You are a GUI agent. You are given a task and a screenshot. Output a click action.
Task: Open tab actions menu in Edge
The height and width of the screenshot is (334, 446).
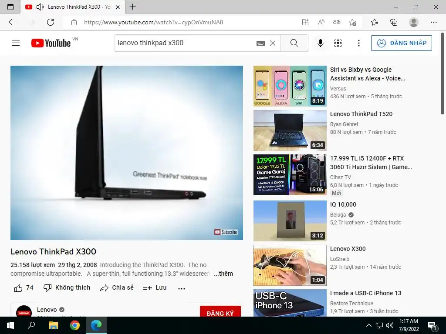(x=10, y=7)
